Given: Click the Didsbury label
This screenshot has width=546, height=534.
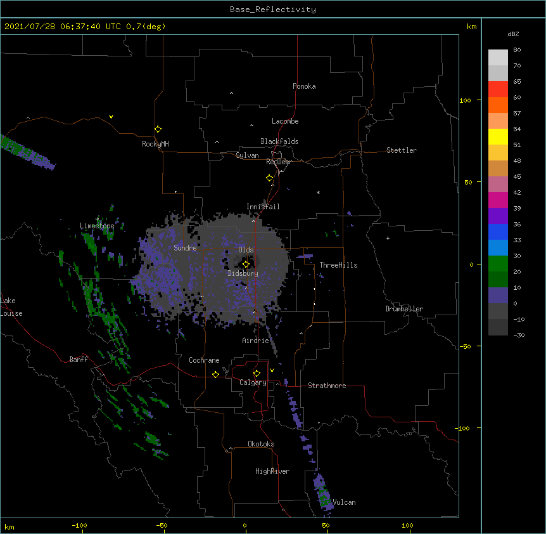Looking at the screenshot, I should click(243, 273).
